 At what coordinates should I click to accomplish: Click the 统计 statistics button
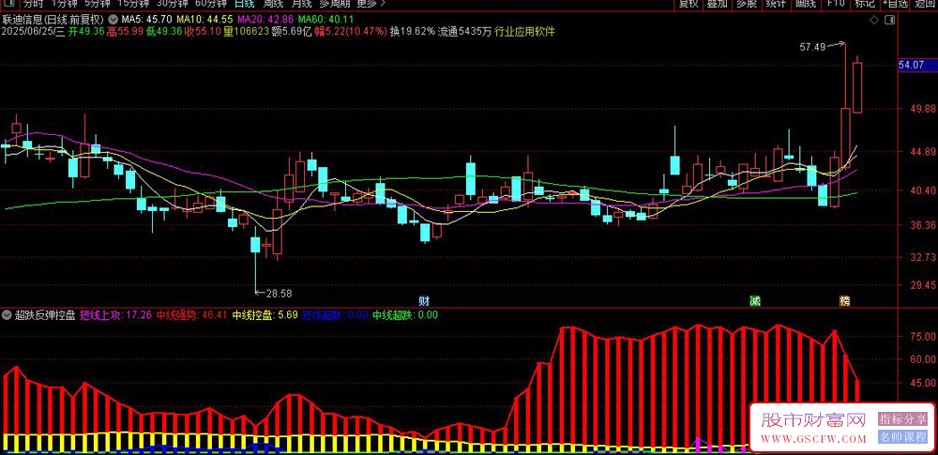tap(776, 4)
